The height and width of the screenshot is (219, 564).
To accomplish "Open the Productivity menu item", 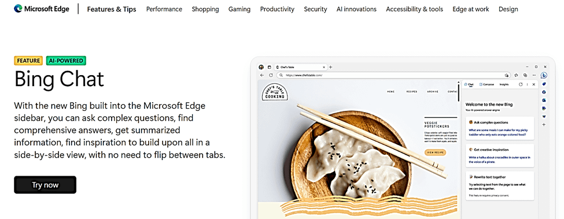I will click(277, 9).
